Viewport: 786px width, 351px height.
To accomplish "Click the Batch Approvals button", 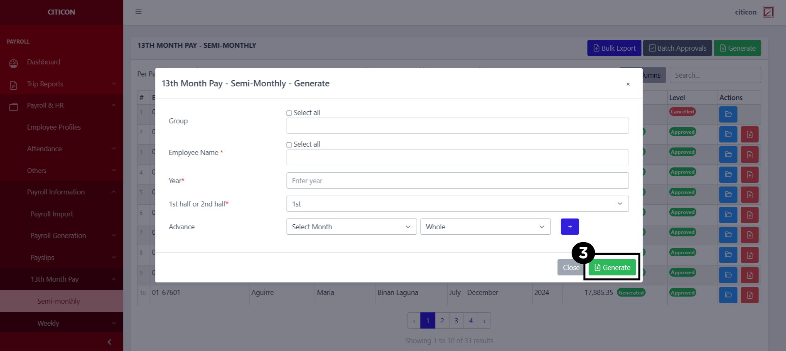I will (x=678, y=48).
